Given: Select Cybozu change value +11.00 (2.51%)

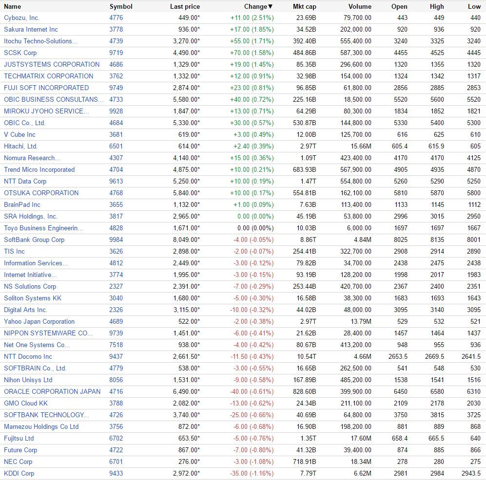Looking at the screenshot, I should 252,18.
